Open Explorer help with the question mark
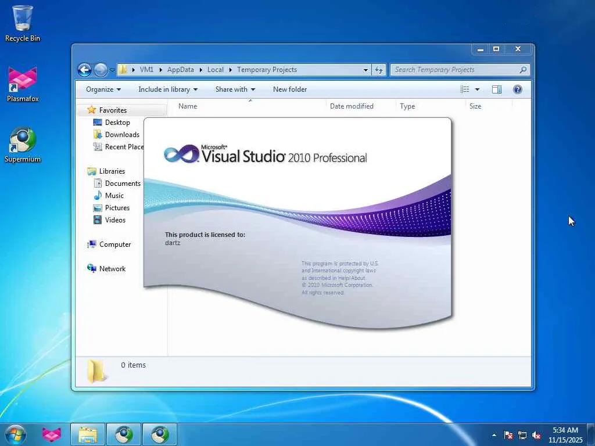 pyautogui.click(x=518, y=89)
